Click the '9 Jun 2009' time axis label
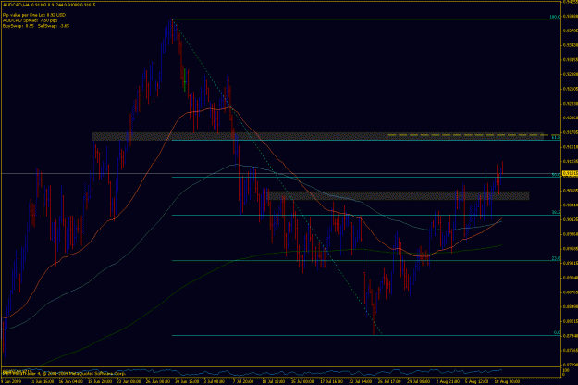 click(11, 381)
